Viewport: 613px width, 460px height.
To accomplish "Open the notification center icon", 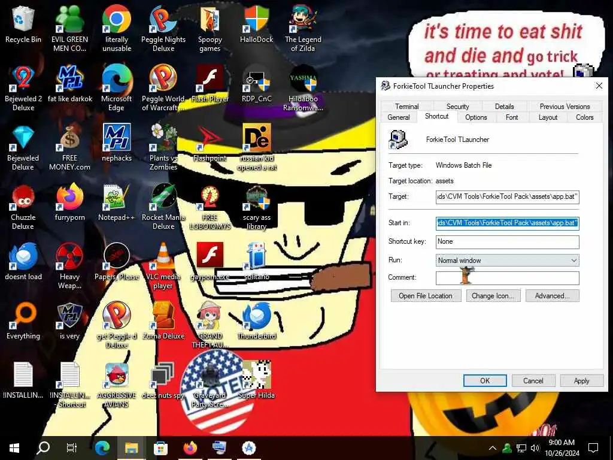I will pos(593,448).
